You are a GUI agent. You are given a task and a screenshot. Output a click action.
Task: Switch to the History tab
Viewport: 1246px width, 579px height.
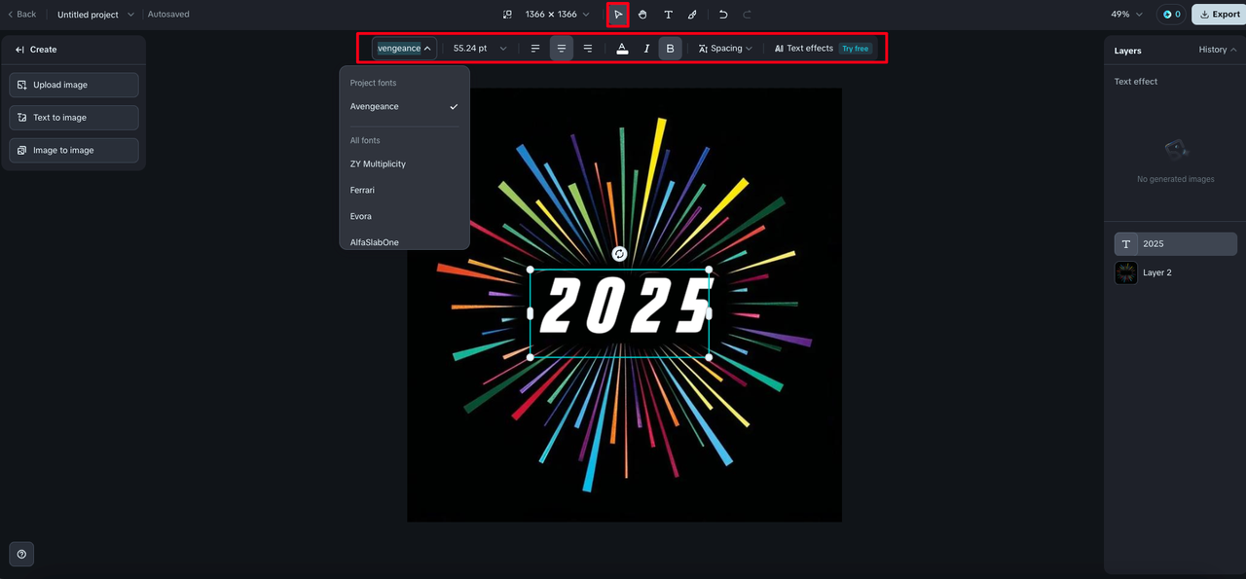click(x=1218, y=50)
